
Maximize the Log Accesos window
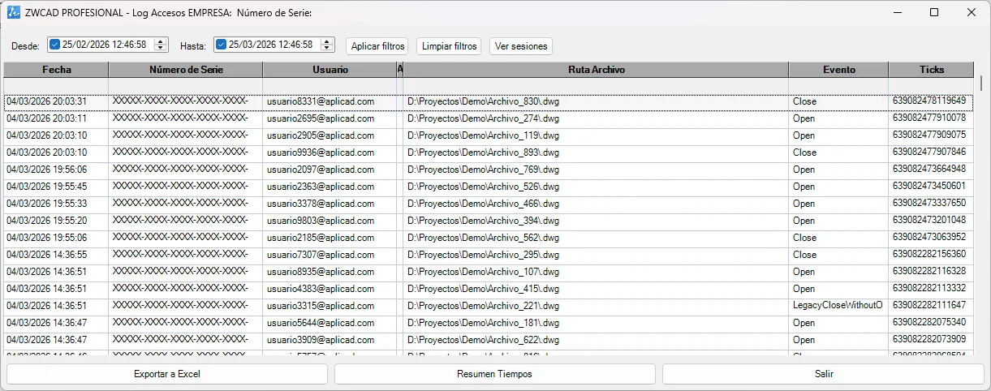(934, 12)
